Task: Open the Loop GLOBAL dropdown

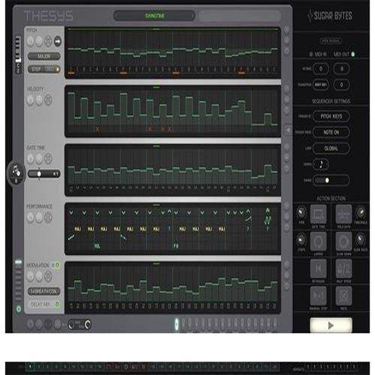Action: coord(331,148)
